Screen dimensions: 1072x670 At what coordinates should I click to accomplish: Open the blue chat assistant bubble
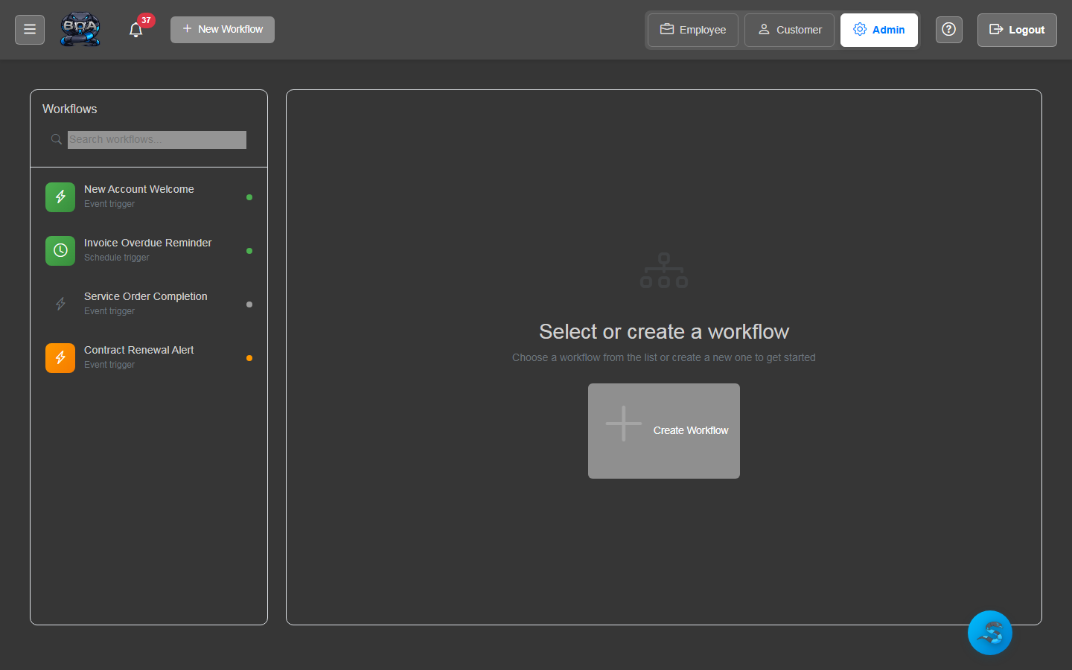point(989,633)
